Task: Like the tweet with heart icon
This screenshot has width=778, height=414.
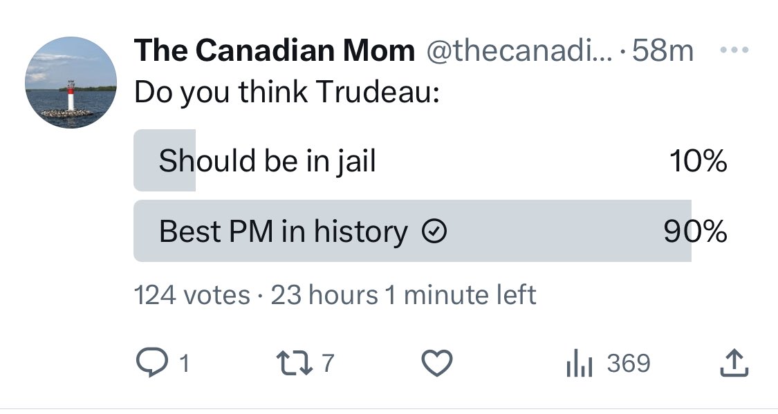Action: [x=436, y=363]
